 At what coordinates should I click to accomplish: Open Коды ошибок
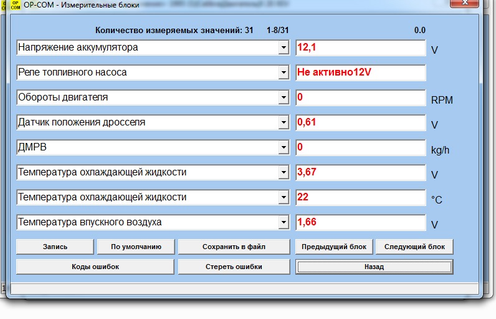95,267
